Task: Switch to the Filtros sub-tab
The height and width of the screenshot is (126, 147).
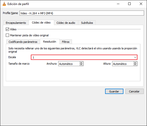Action: (66, 42)
